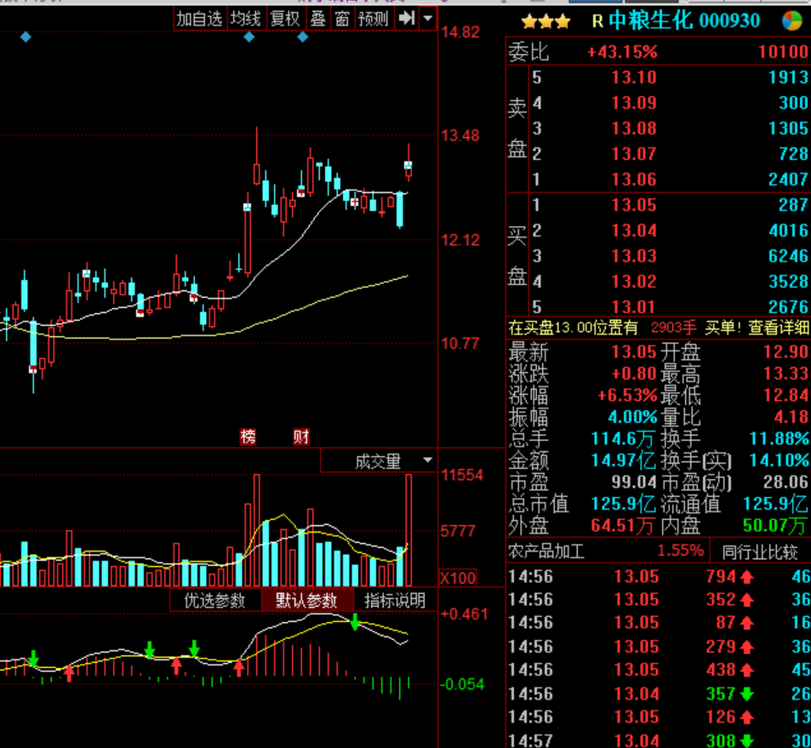Screen dimensions: 811x748
Task: Open the 指标说明 indicator description
Action: click(395, 600)
